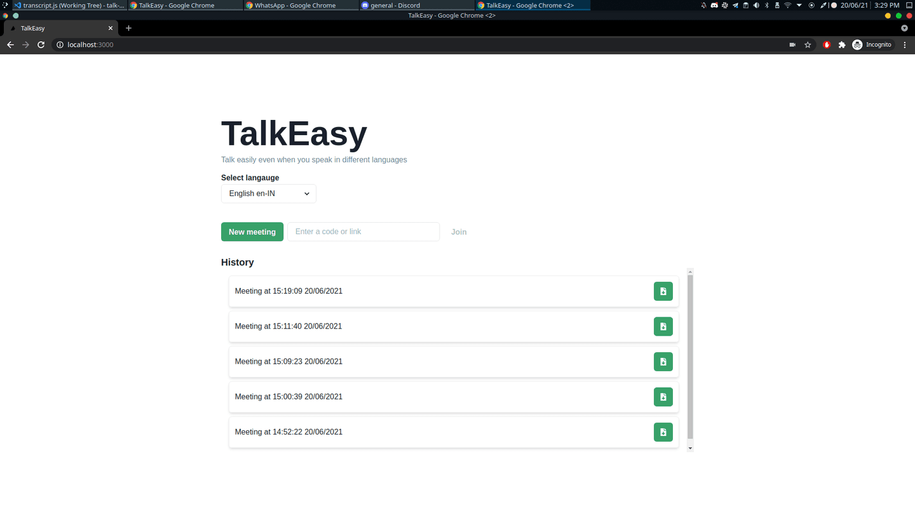This screenshot has width=915, height=514.
Task: Start a New meeting
Action: [x=252, y=232]
